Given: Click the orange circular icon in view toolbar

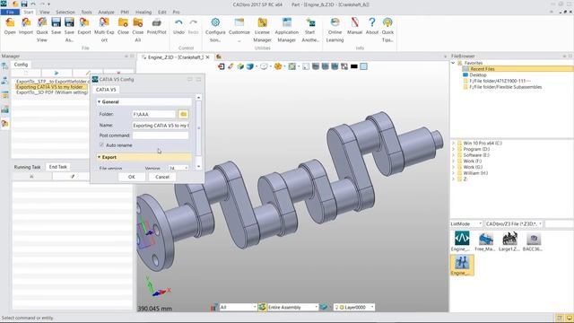Looking at the screenshot, I should [278, 66].
